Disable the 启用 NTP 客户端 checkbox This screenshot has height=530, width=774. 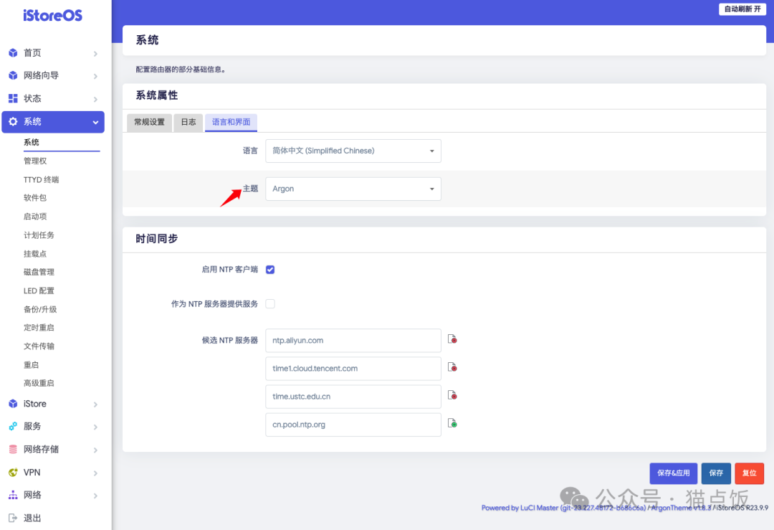(x=270, y=269)
